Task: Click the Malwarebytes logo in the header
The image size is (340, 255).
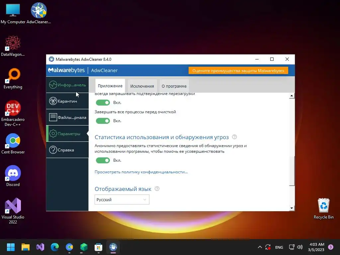Action: point(66,70)
